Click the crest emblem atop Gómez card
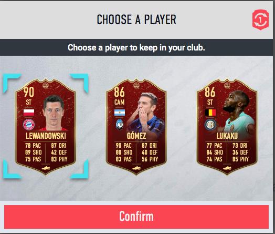Image resolution: width=275 pixels, height=234 pixels. point(136,85)
